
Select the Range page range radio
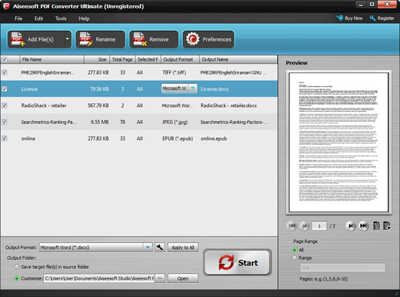pyautogui.click(x=295, y=258)
